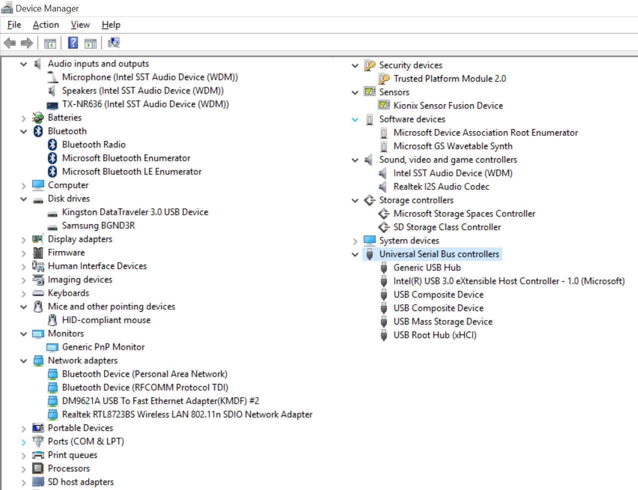
Task: Click the Generic USB Hub plug icon
Action: pos(384,268)
